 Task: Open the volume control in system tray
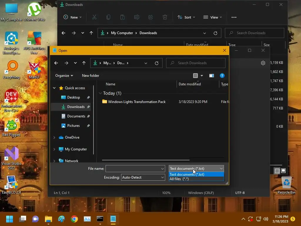coord(266,219)
